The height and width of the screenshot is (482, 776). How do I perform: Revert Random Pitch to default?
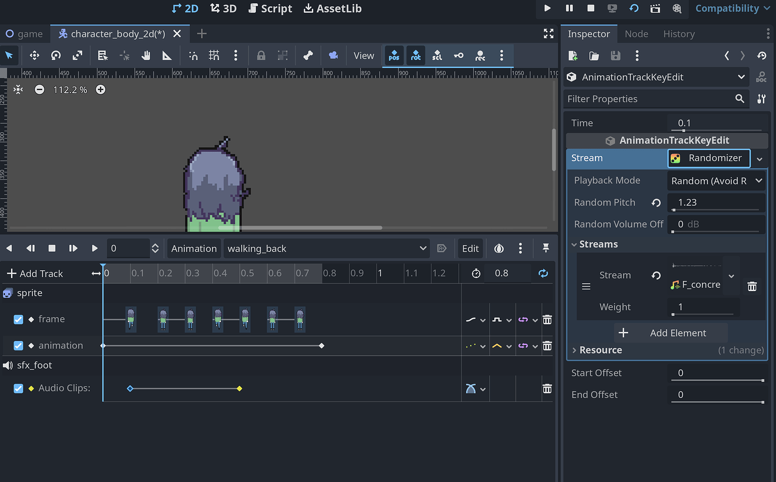pyautogui.click(x=656, y=203)
